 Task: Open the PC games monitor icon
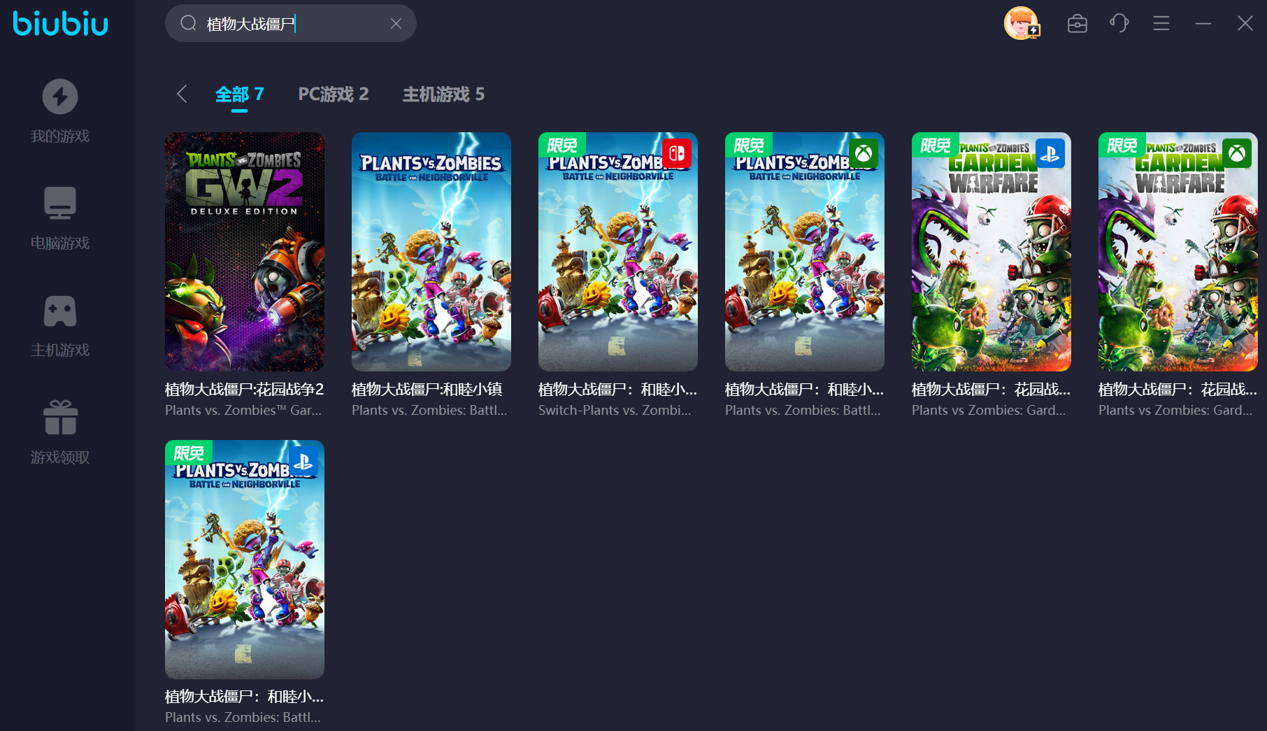tap(60, 203)
